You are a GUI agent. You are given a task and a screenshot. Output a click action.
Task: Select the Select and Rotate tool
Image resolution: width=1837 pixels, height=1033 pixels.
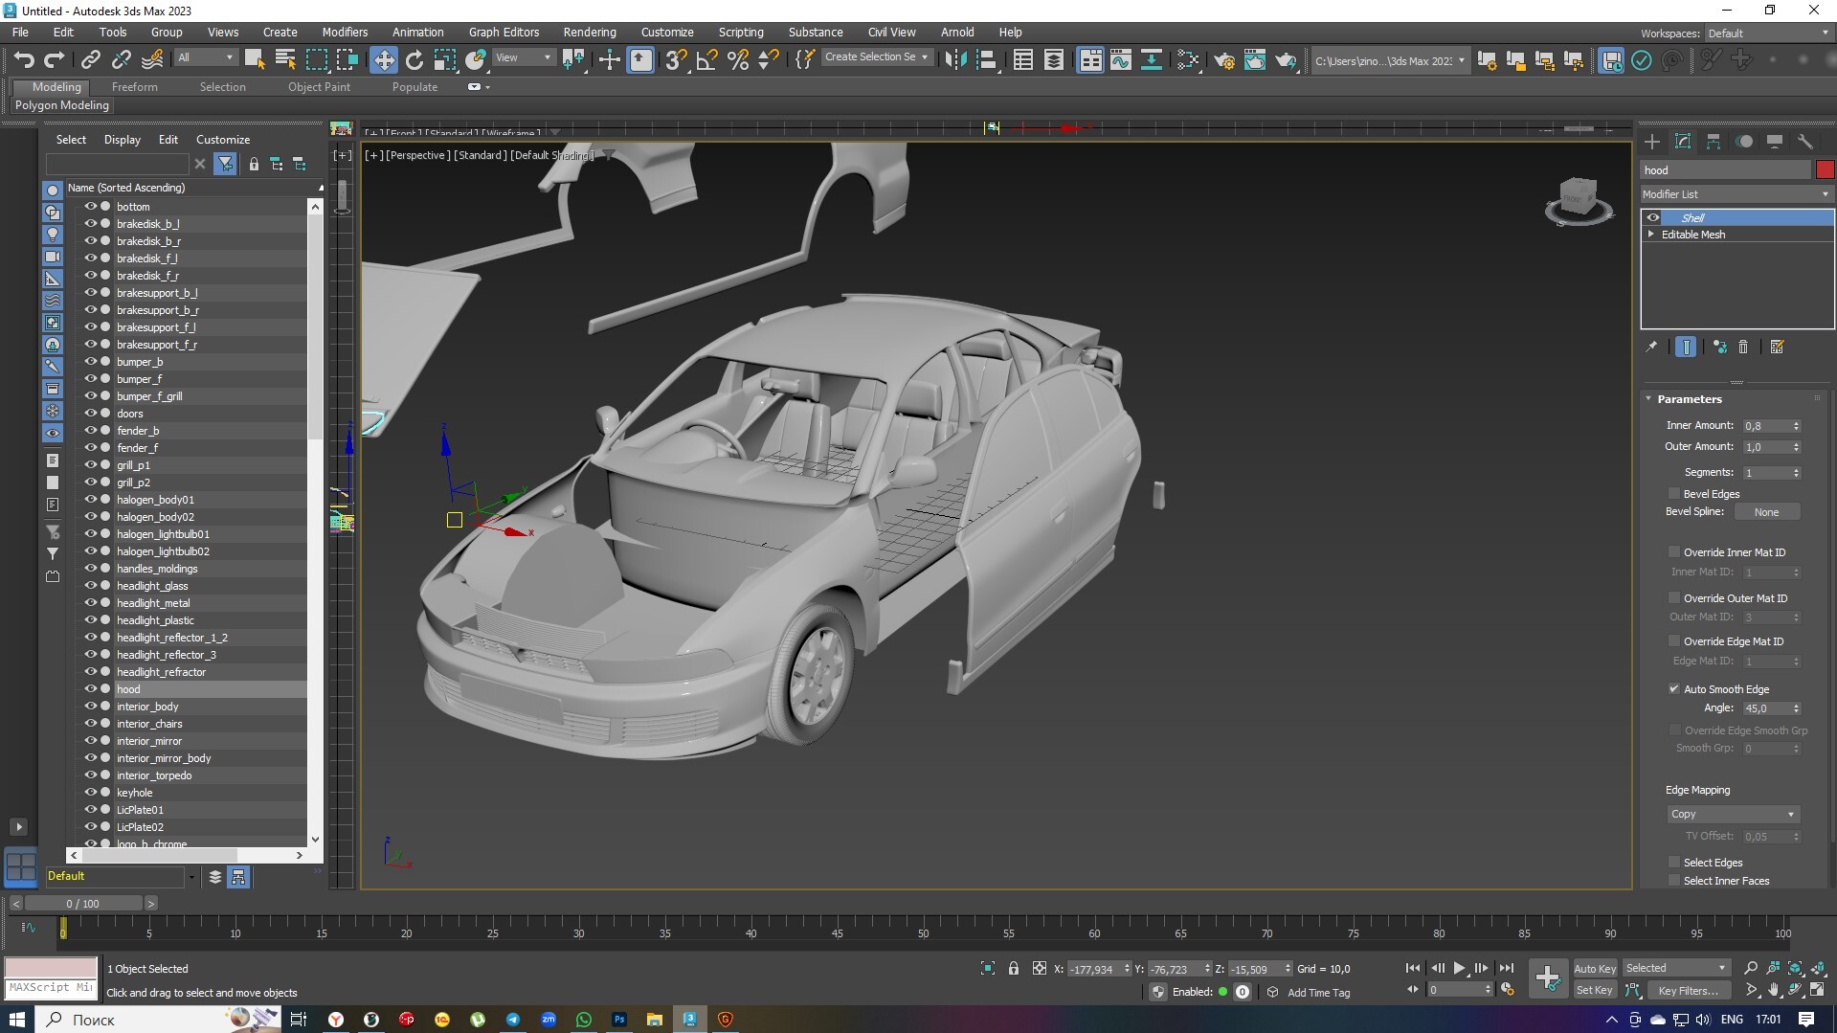414,60
